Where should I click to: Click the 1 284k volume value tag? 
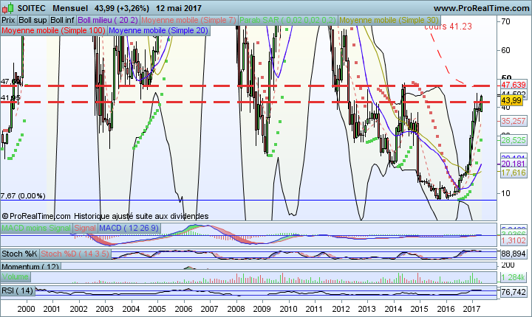pyautogui.click(x=514, y=277)
